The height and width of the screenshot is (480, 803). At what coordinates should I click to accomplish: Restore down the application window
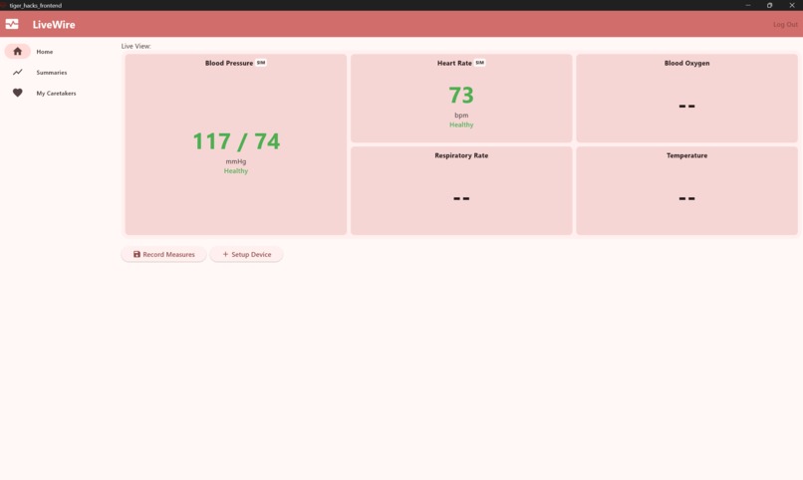tap(770, 5)
